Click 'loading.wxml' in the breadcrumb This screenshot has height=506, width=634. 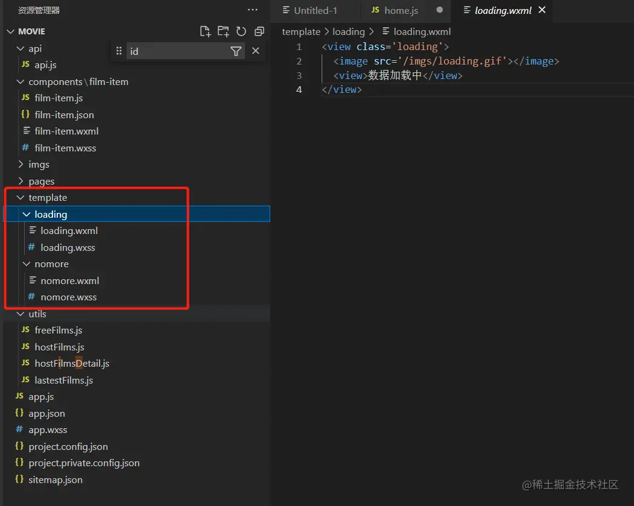pos(422,31)
